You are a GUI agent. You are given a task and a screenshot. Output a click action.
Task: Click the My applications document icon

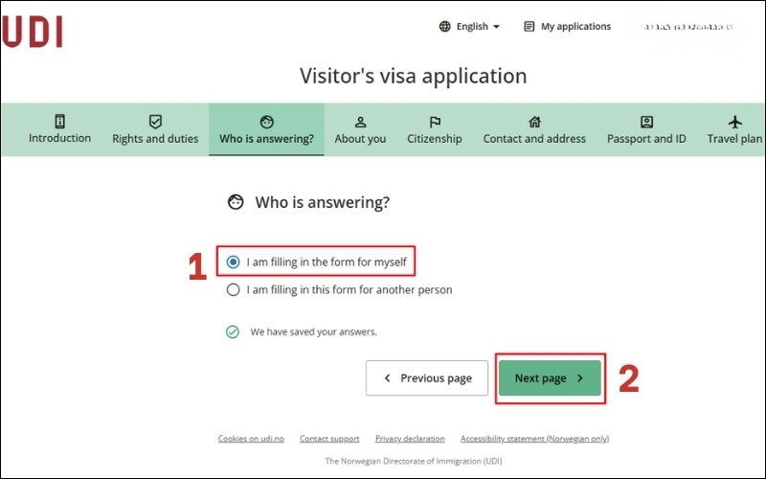tap(529, 27)
